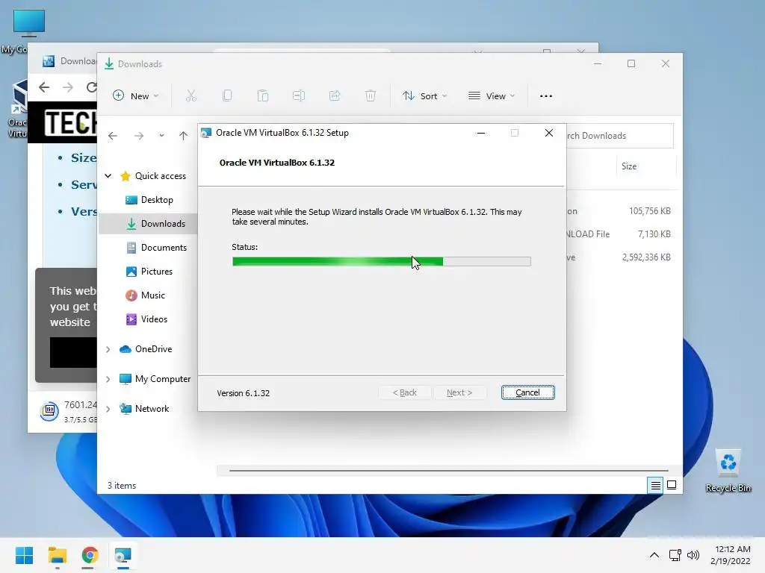
Task: Click the Search Downloads field
Action: coord(619,136)
